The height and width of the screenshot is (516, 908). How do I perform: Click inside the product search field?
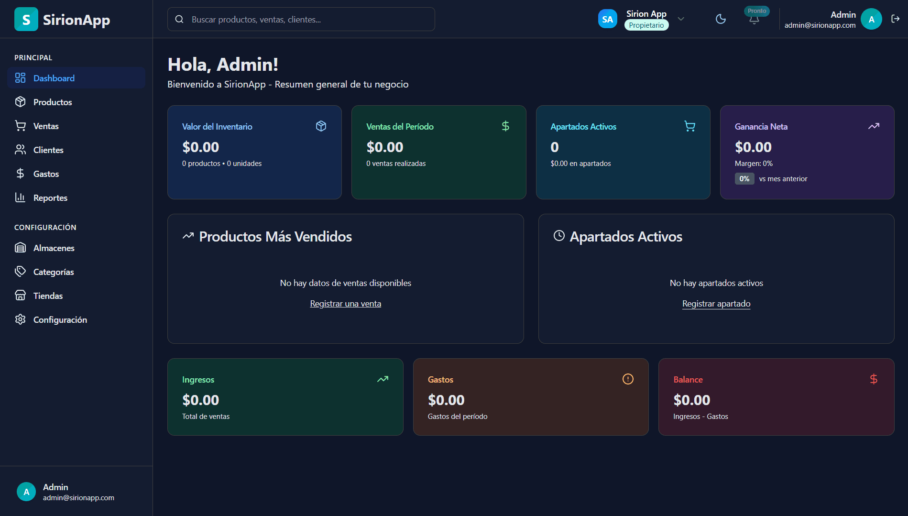tap(301, 19)
